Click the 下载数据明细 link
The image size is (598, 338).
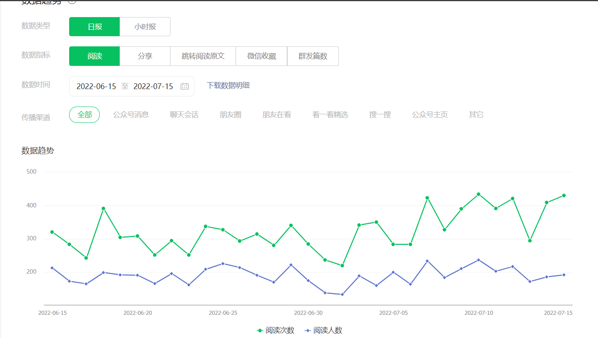tap(228, 85)
